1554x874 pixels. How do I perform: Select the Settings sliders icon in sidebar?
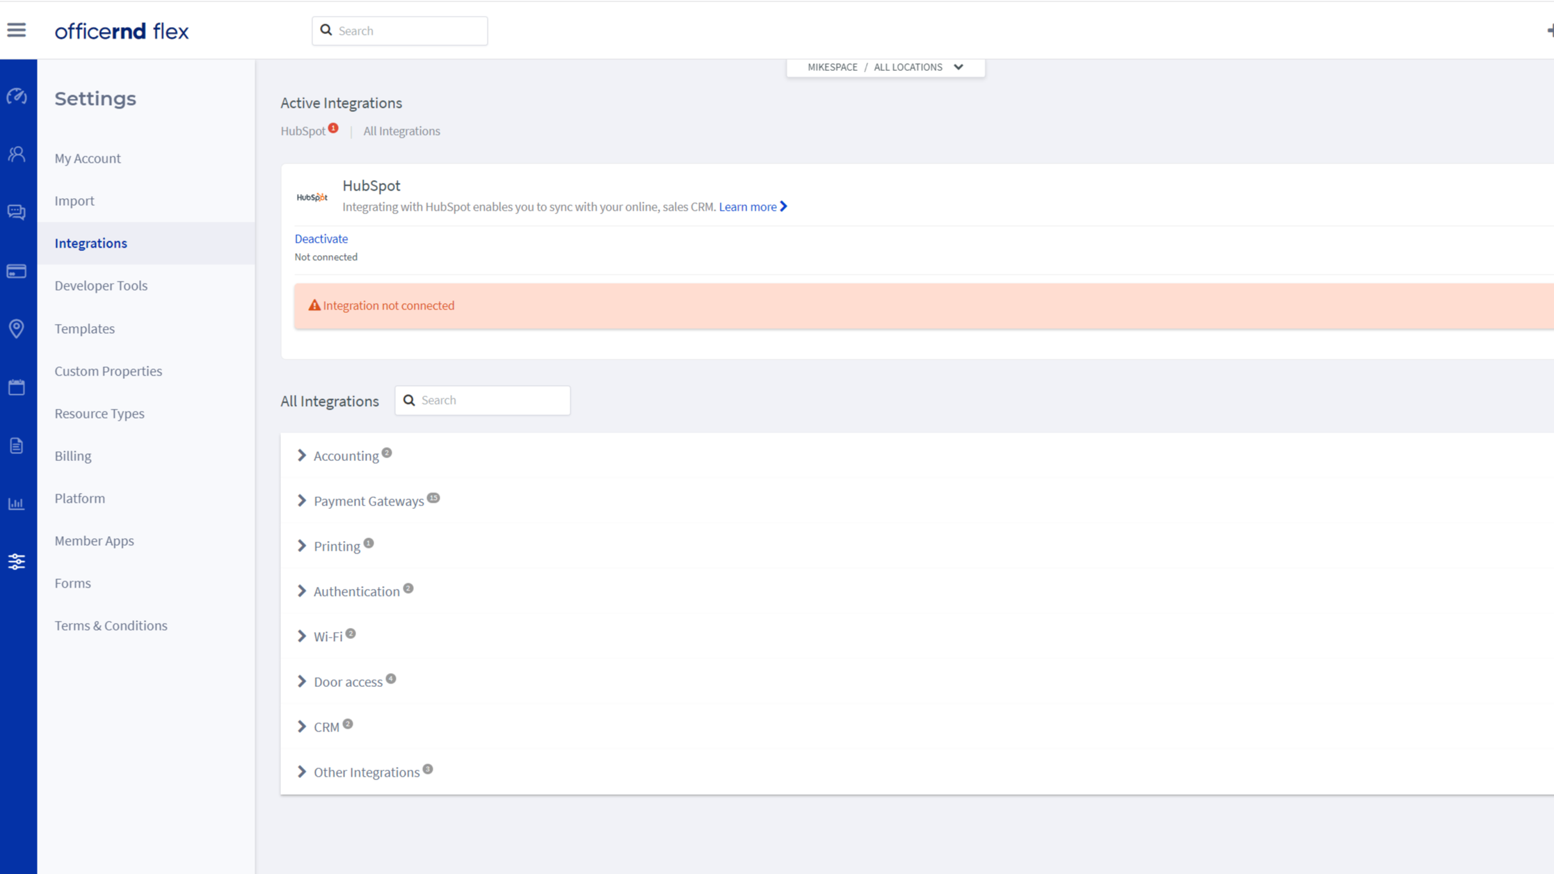pos(17,560)
